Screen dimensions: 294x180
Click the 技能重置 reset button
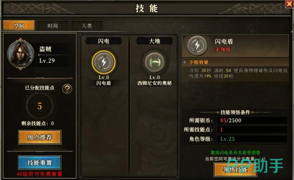pyautogui.click(x=39, y=163)
